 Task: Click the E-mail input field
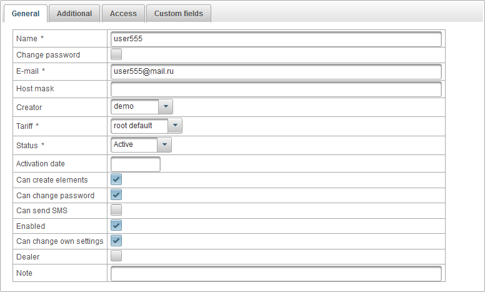tap(276, 71)
